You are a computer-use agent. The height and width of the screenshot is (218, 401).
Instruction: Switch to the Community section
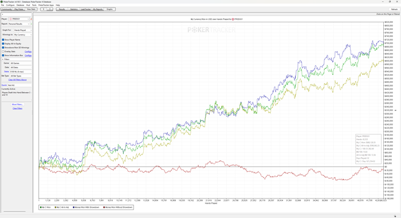click(x=7, y=9)
